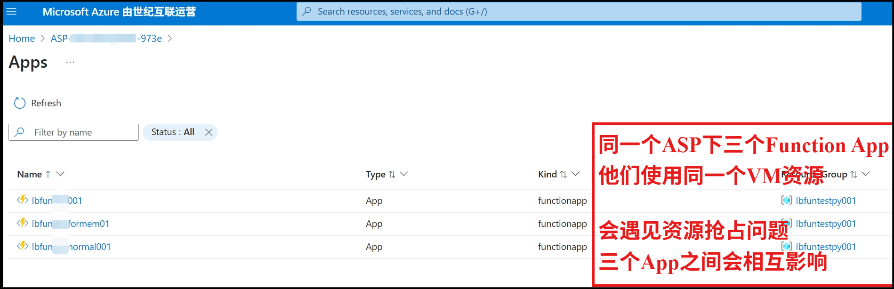894x289 pixels.
Task: Expand the Name column dropdown chevron
Action: click(x=60, y=174)
